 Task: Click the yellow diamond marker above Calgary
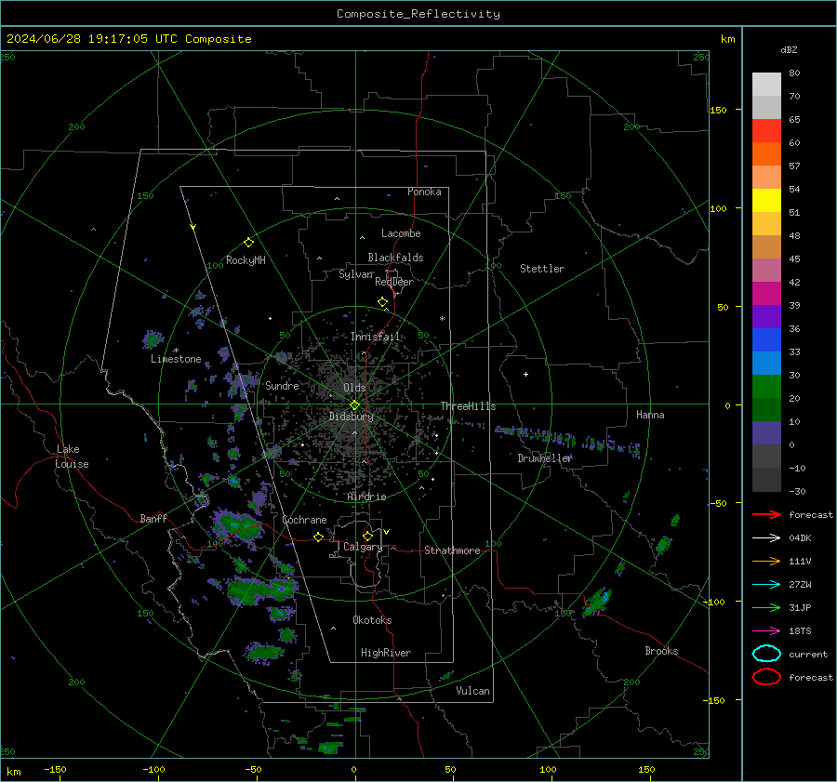click(x=367, y=536)
